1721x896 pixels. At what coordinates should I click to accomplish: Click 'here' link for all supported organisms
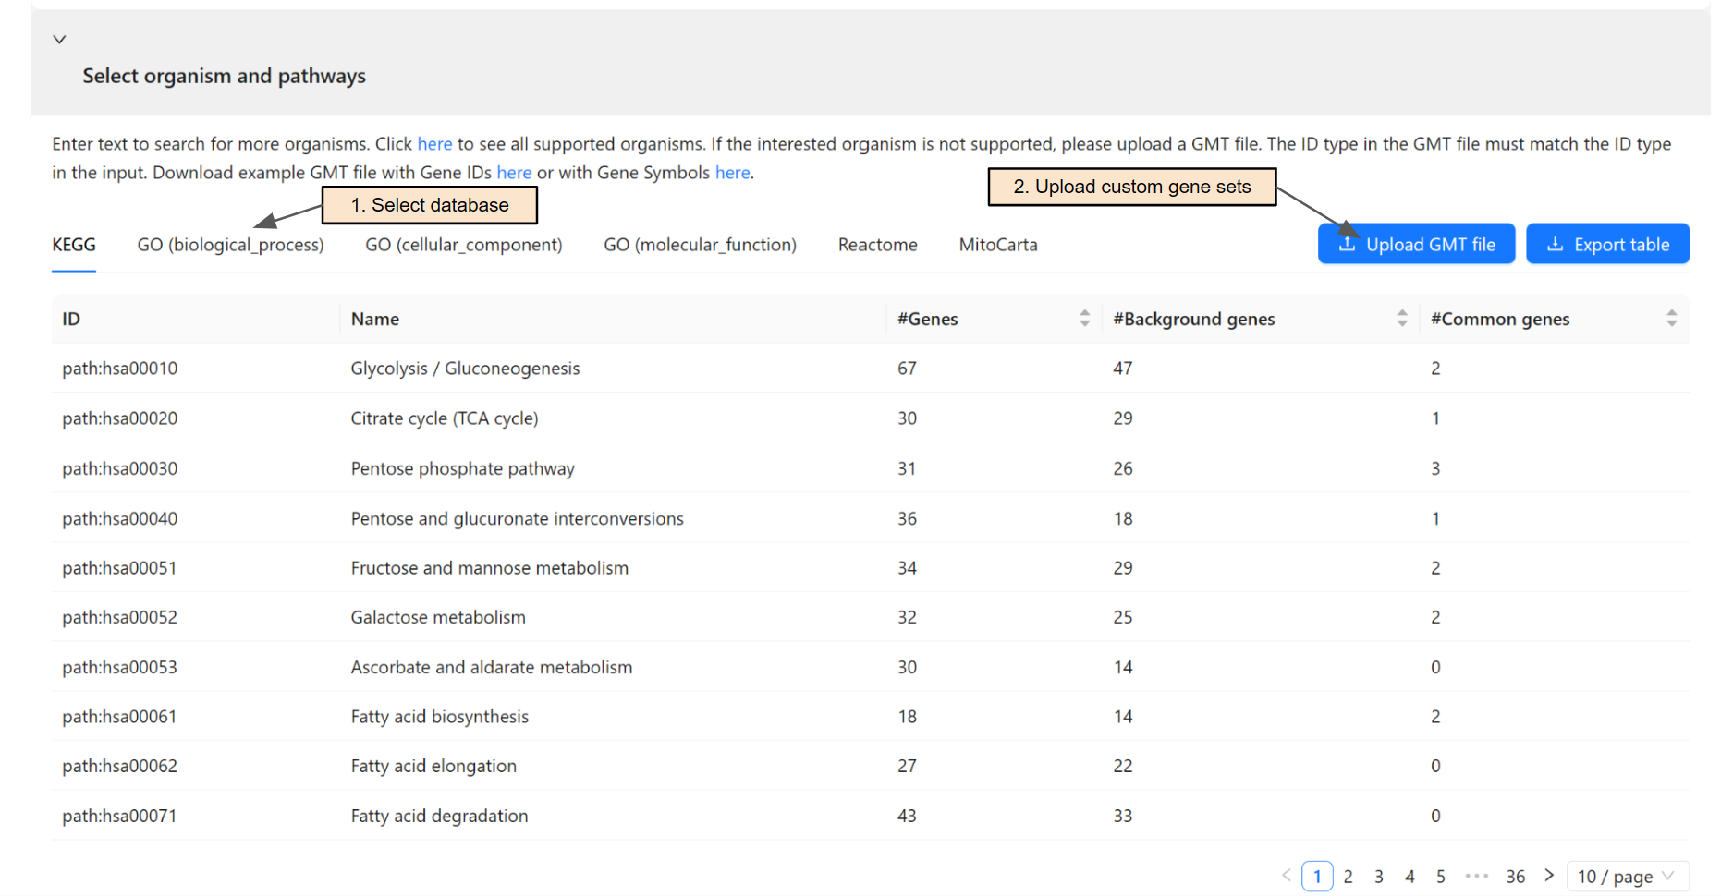click(434, 144)
